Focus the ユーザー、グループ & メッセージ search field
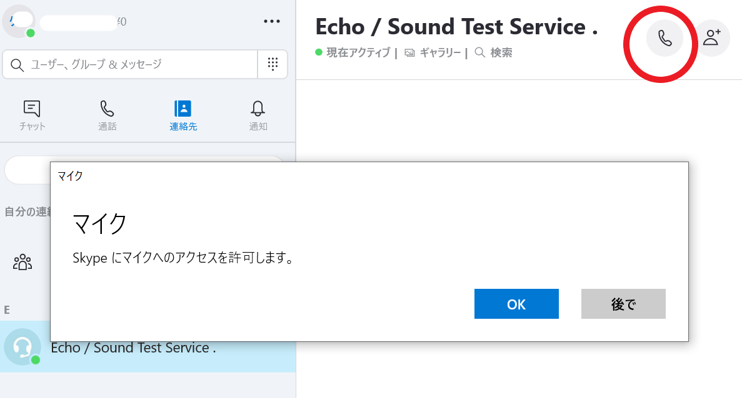The width and height of the screenshot is (742, 398). pyautogui.click(x=130, y=64)
